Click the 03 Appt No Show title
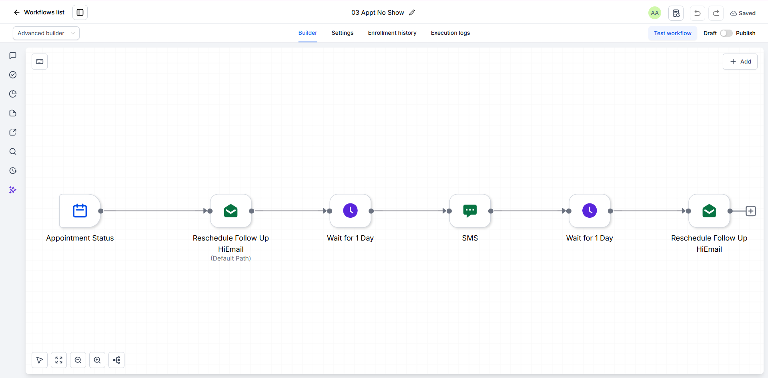 point(378,12)
